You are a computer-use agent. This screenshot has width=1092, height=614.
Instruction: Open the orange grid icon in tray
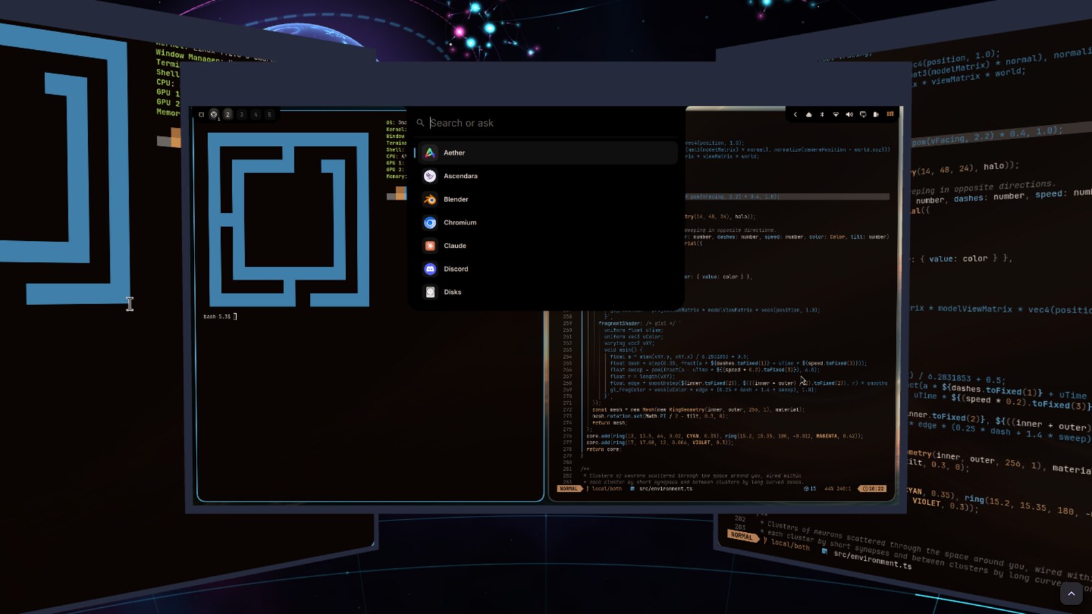click(890, 114)
